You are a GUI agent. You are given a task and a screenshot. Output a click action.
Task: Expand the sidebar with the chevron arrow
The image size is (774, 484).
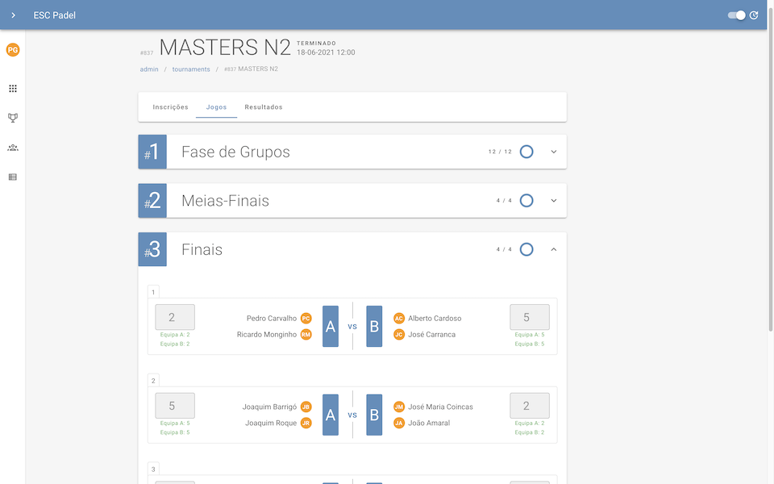point(13,15)
